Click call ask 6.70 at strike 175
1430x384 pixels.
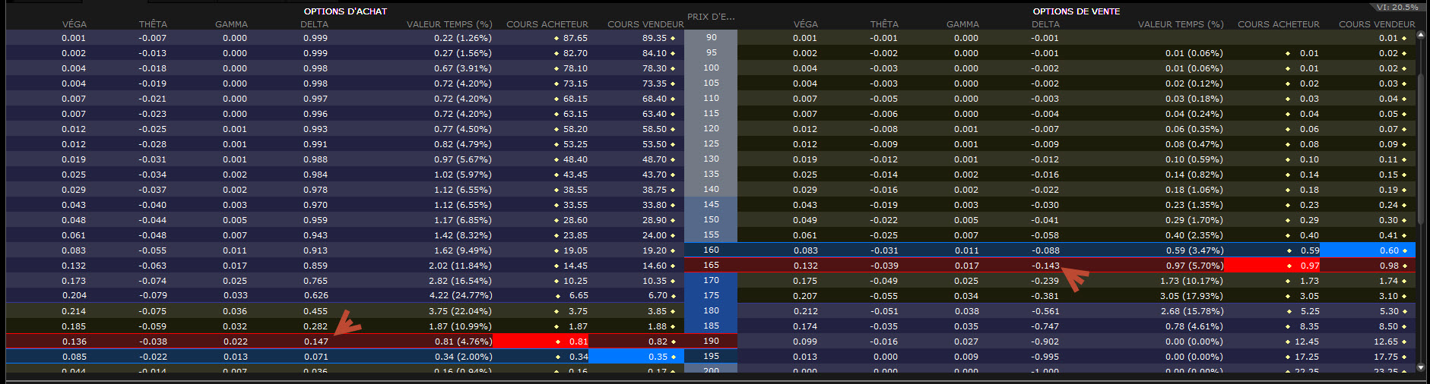[x=658, y=295]
